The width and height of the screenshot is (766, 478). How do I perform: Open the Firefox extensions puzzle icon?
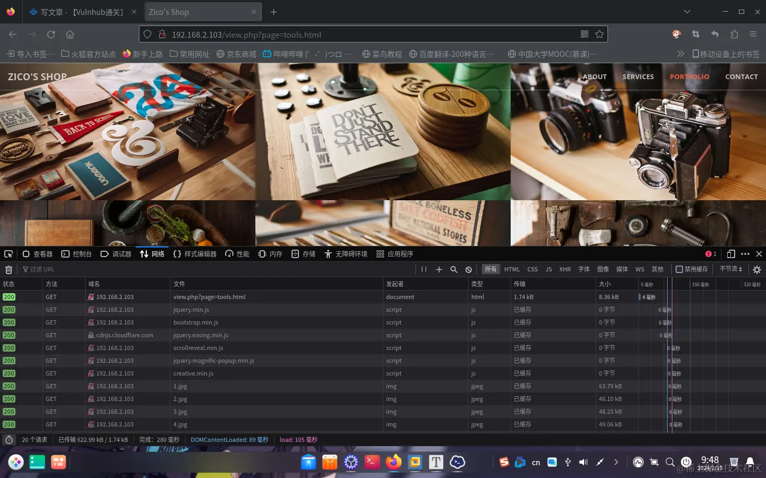click(734, 35)
